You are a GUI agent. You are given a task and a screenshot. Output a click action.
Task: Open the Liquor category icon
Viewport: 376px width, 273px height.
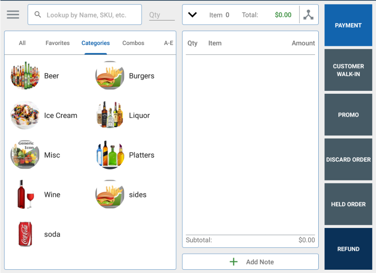pyautogui.click(x=110, y=115)
